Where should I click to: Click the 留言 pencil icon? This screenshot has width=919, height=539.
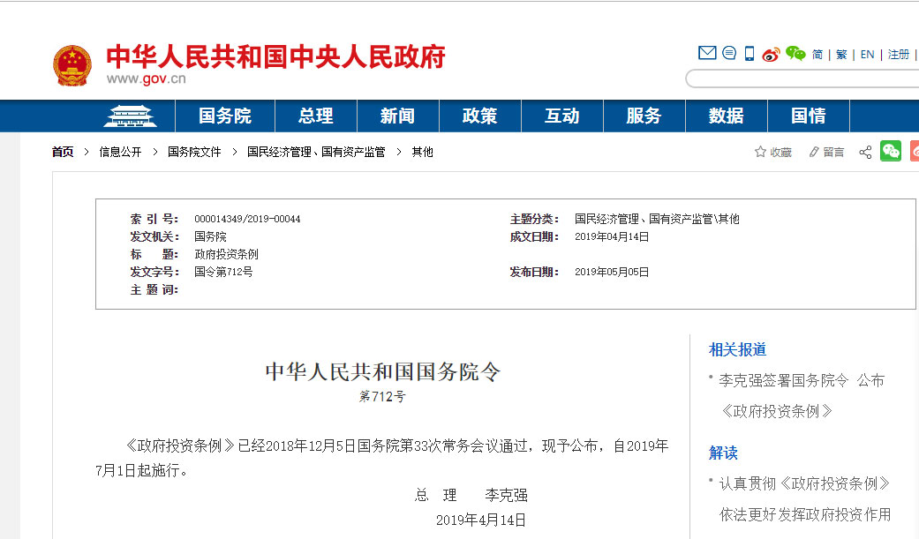pyautogui.click(x=814, y=152)
